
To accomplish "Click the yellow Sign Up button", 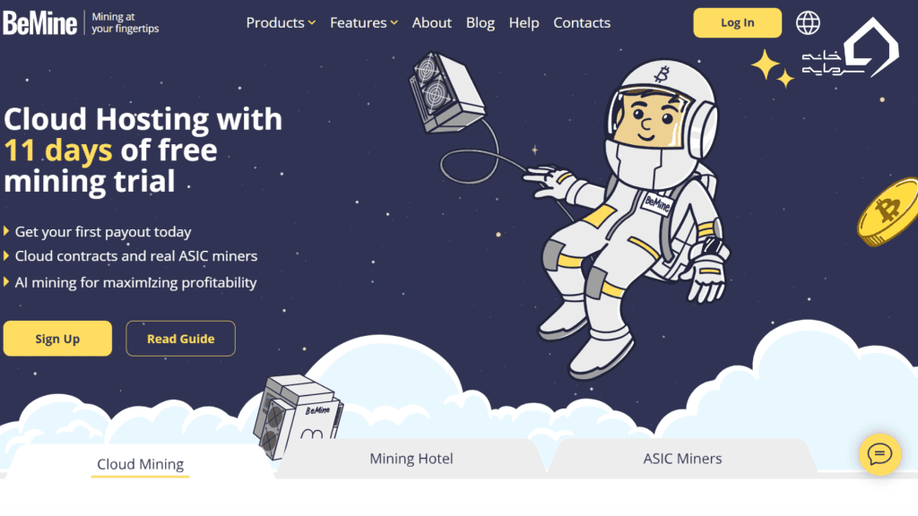I will pos(57,338).
